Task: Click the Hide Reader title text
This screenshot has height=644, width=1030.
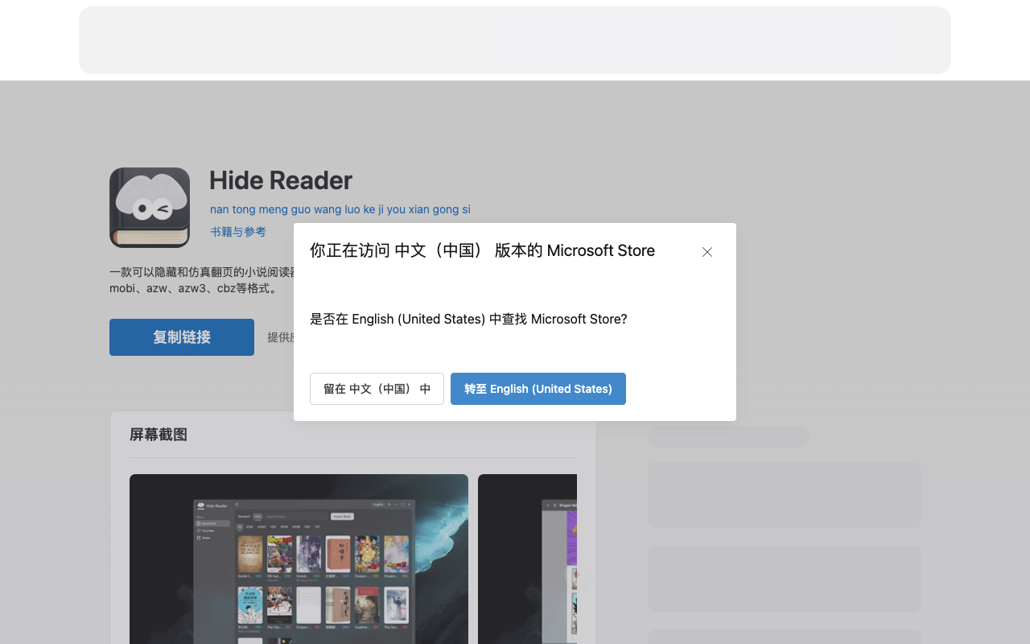Action: coord(281,180)
